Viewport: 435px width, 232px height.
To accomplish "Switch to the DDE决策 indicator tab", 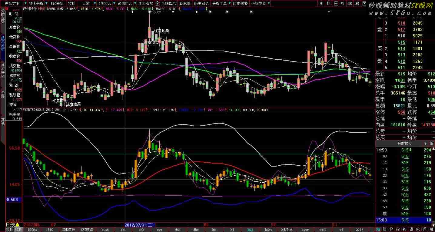I will click(x=68, y=230).
